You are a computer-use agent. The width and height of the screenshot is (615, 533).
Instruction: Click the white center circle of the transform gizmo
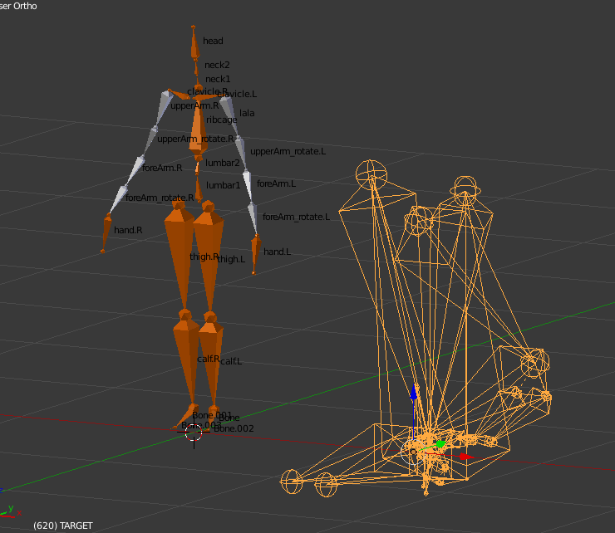tap(413, 452)
